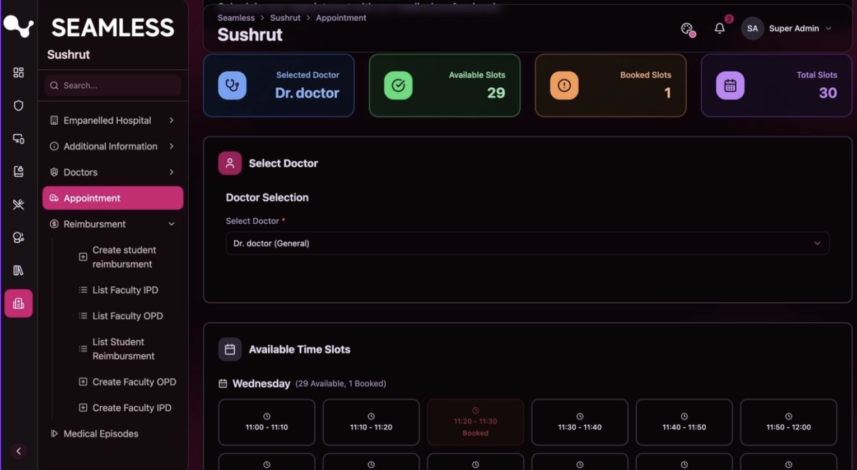857x470 pixels.
Task: Expand the Empanelled Hospital menu
Action: click(112, 120)
